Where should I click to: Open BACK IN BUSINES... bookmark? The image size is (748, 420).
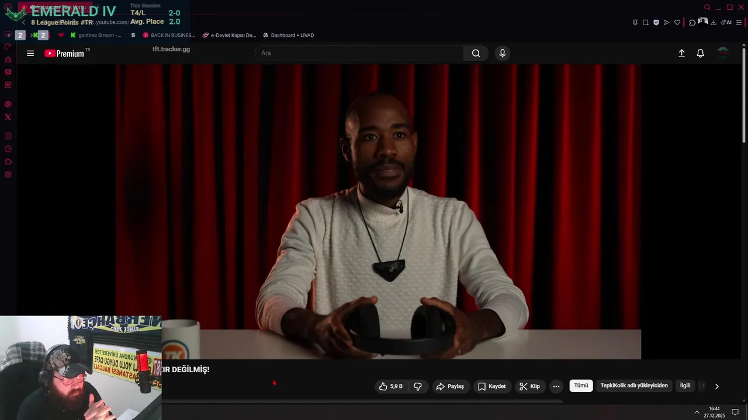pos(169,35)
